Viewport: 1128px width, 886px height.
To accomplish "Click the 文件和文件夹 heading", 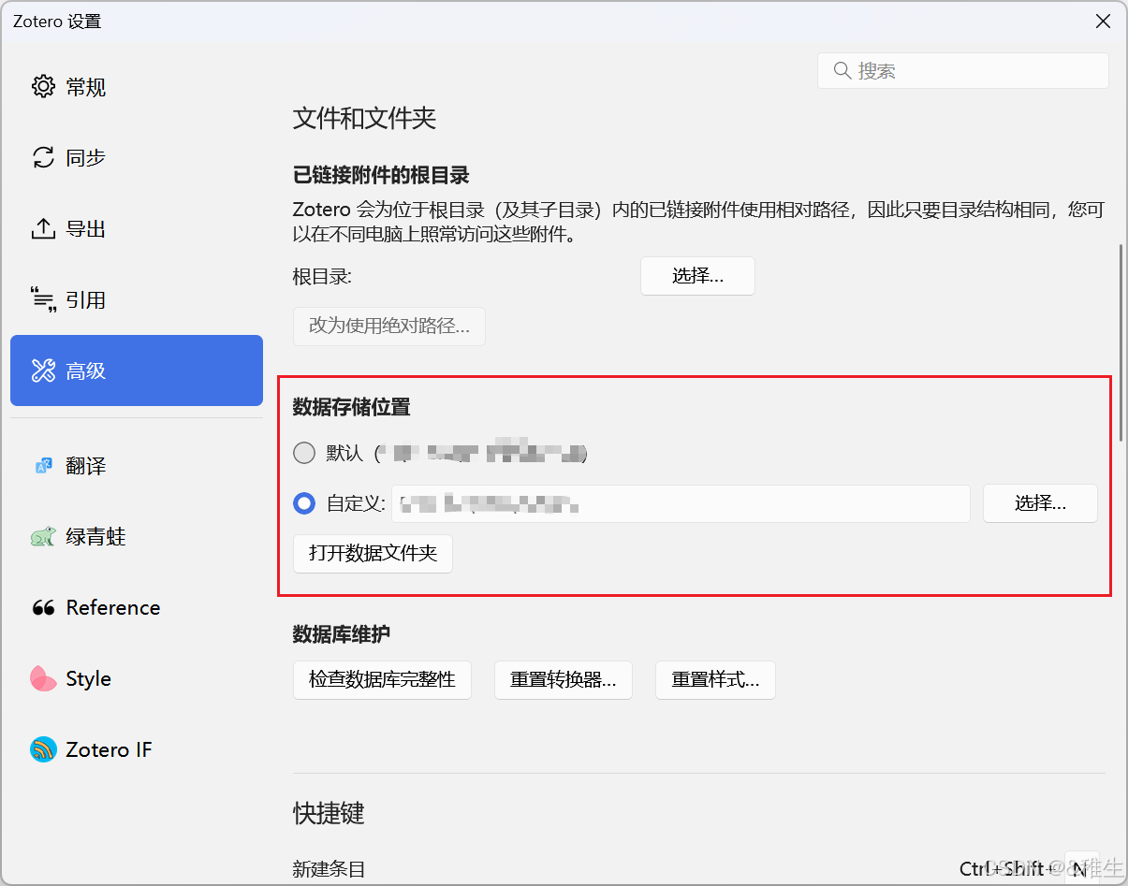I will coord(365,118).
